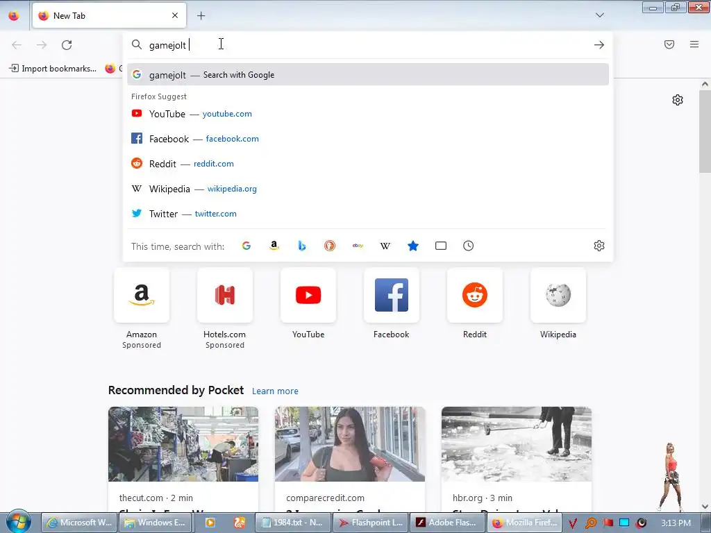Open new tab personalize gear icon

(x=678, y=100)
